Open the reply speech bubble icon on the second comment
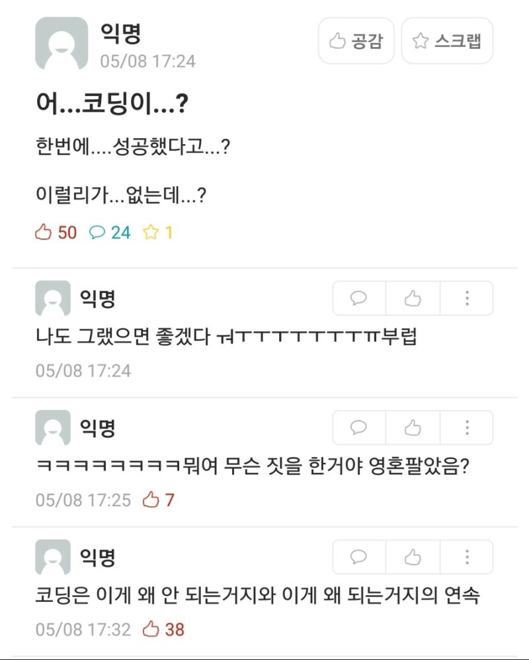 [357, 427]
